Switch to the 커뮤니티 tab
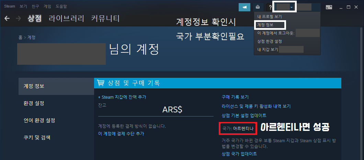364x160 pixels. click(105, 18)
